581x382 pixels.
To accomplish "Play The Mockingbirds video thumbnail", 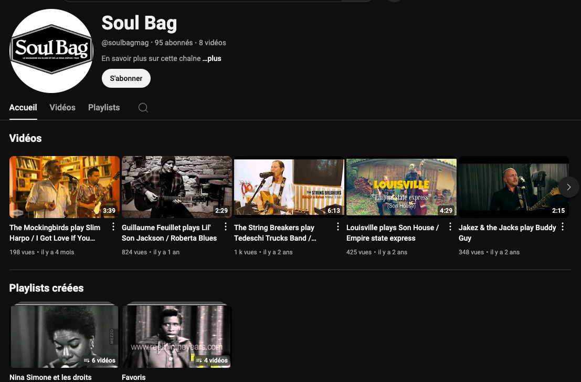I will 65,187.
